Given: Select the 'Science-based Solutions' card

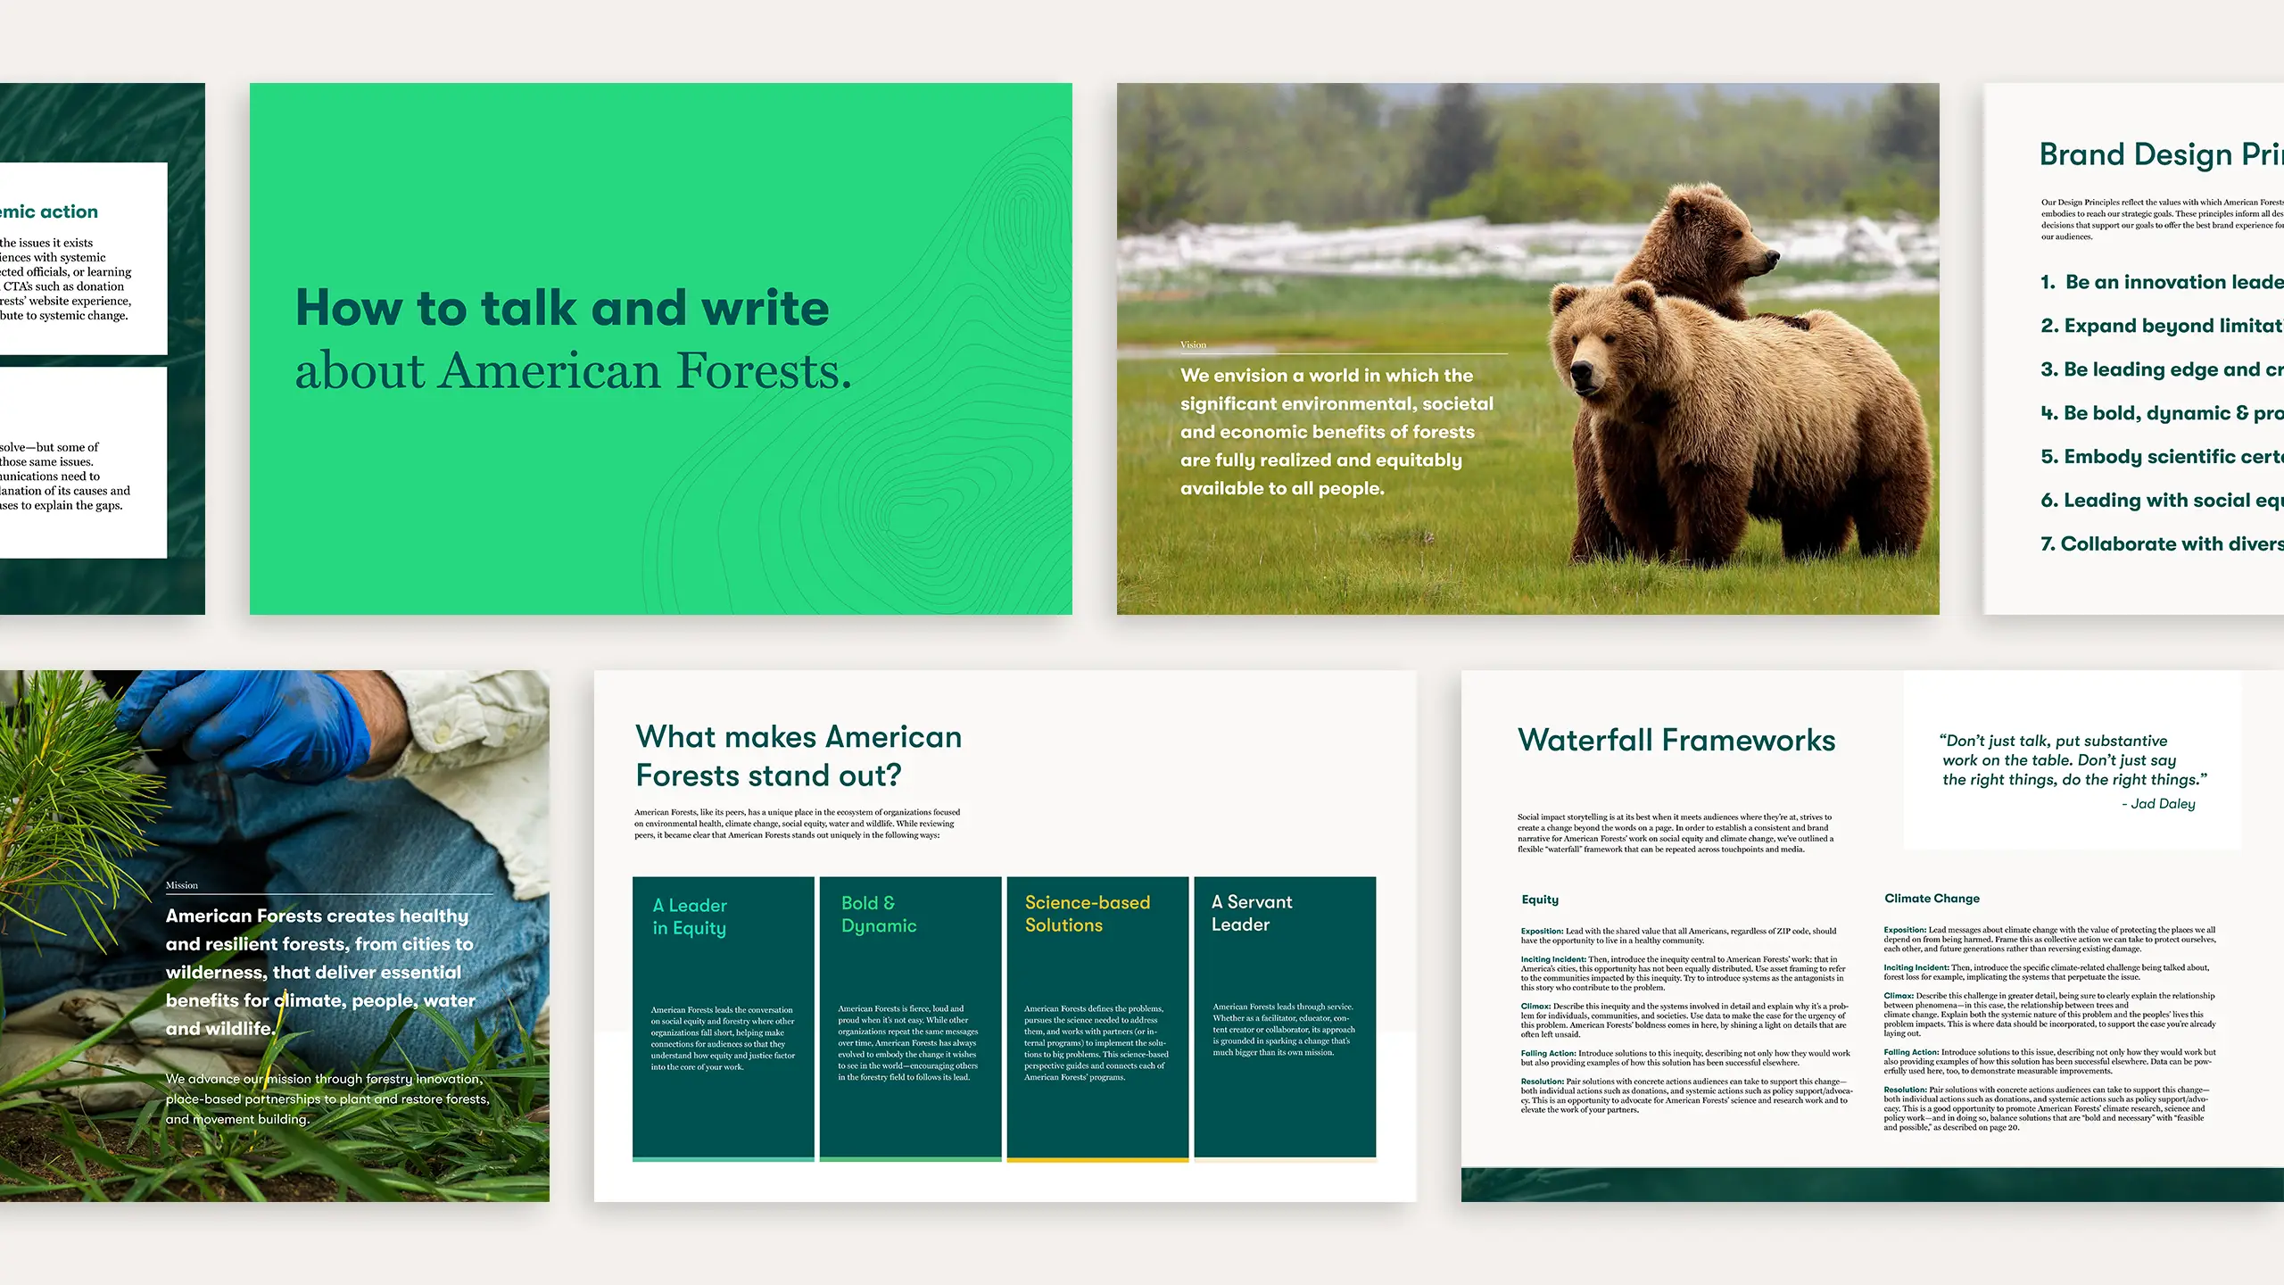Looking at the screenshot, I should pos(1098,1018).
